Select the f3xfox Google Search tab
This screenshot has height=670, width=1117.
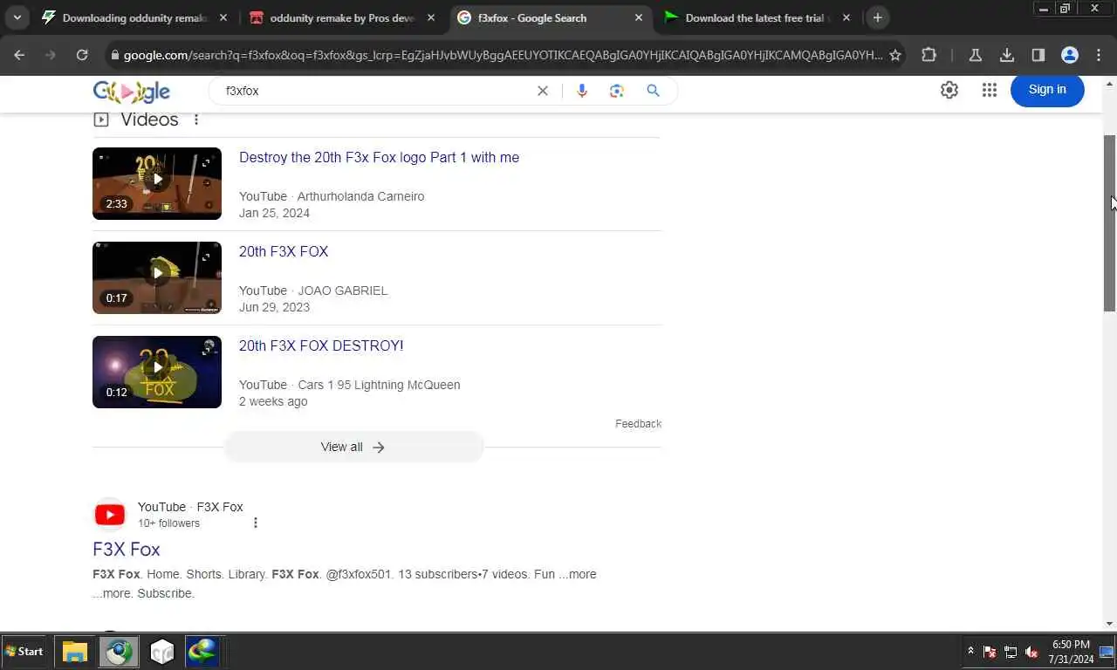click(550, 17)
